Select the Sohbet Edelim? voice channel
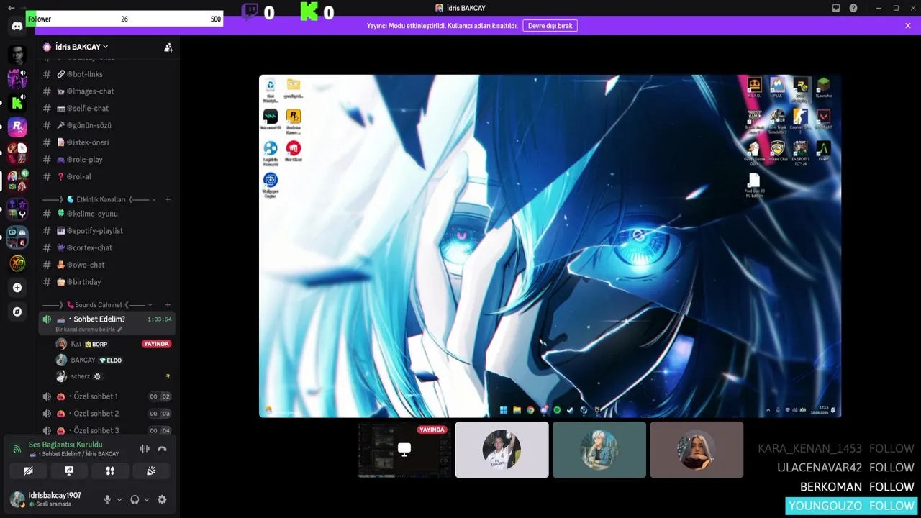Screen dimensions: 921x518 coord(107,323)
